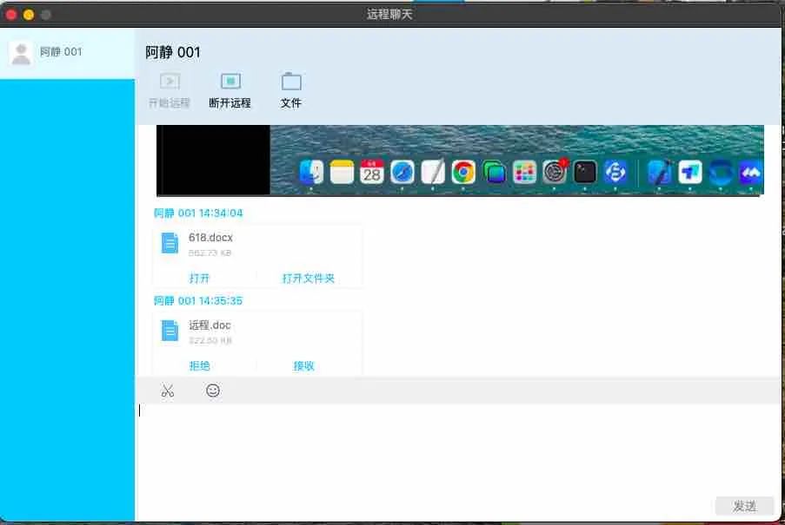Image resolution: width=785 pixels, height=525 pixels.
Task: Accept 远程.doc with 接收
Action: click(x=303, y=365)
